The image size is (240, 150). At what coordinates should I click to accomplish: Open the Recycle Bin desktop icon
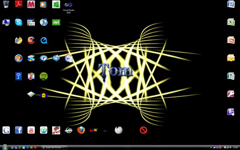pos(6,4)
